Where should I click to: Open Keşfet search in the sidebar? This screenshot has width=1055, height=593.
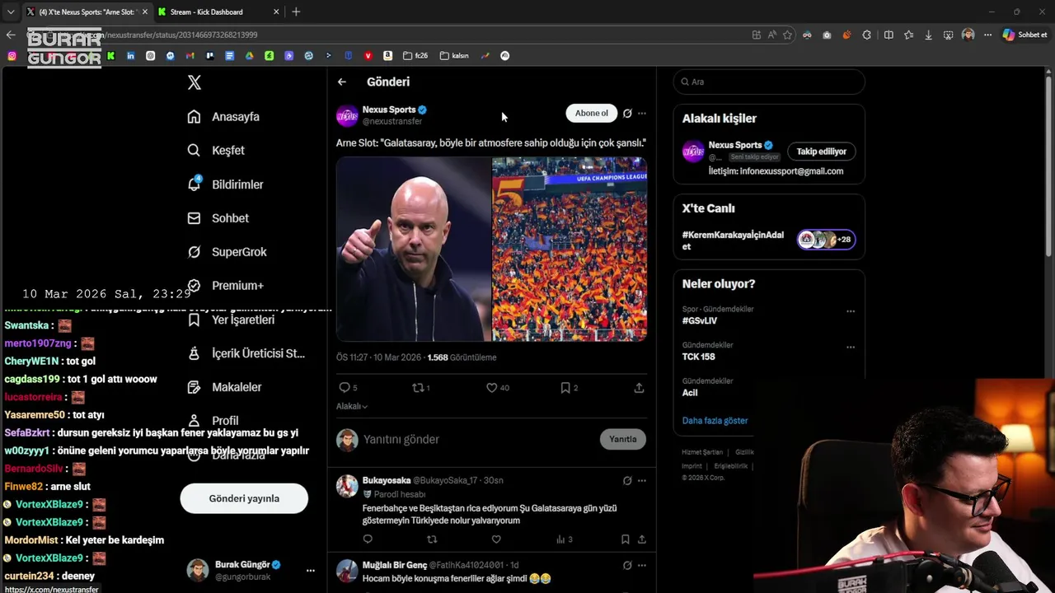(216, 151)
